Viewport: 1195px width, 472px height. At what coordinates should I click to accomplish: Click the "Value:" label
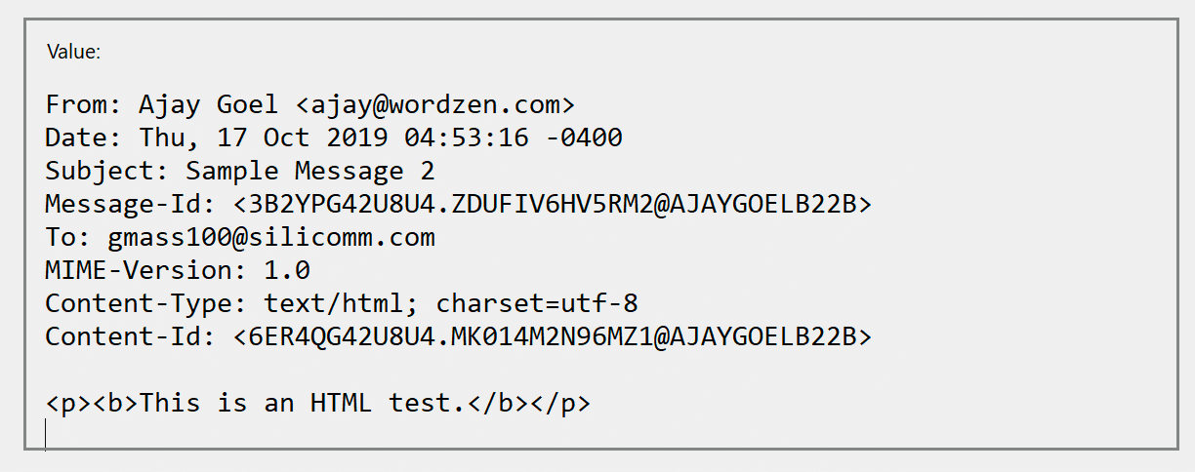(x=73, y=53)
